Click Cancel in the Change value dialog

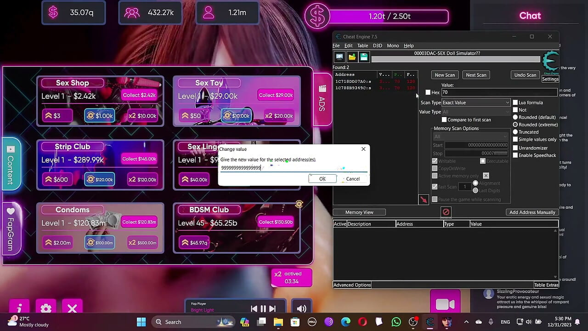(353, 179)
